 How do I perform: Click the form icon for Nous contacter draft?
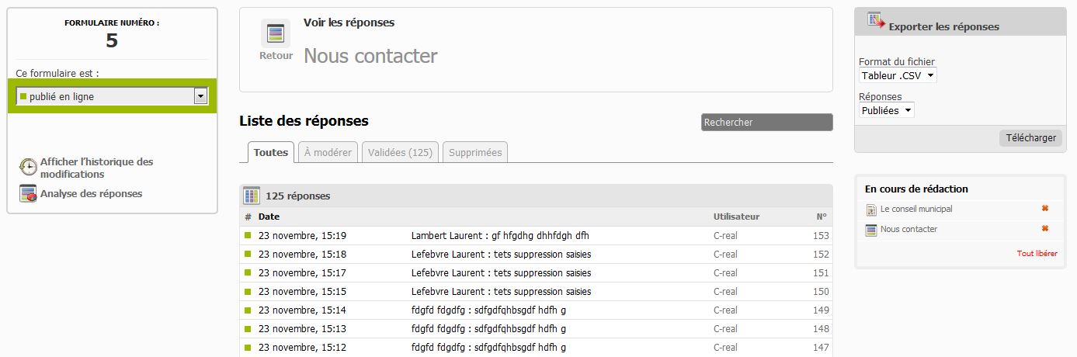point(871,230)
